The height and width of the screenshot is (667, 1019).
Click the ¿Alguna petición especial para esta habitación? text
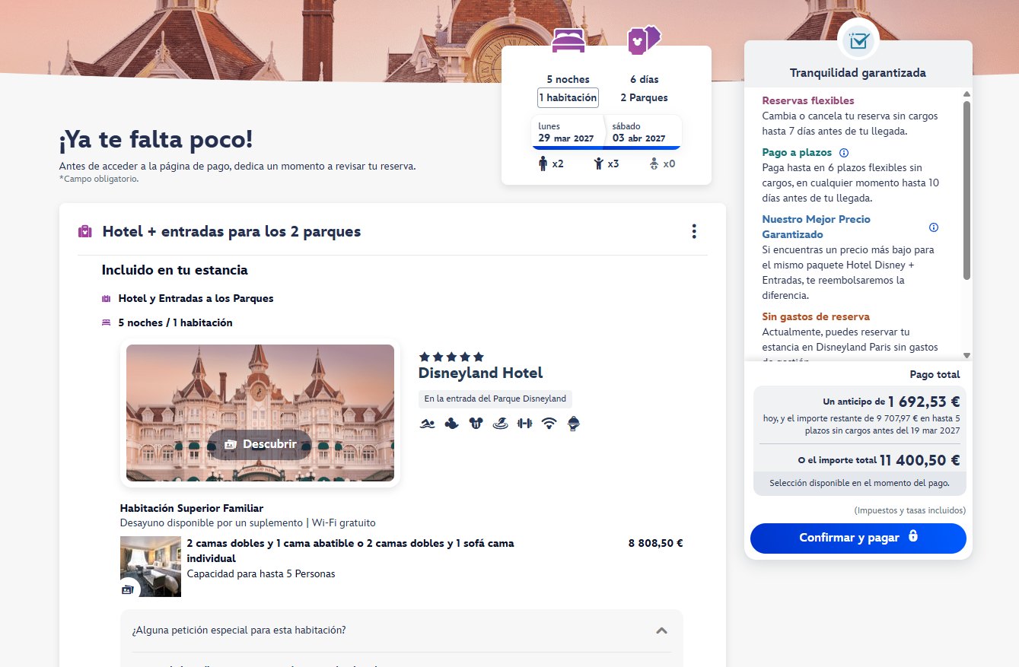click(239, 630)
